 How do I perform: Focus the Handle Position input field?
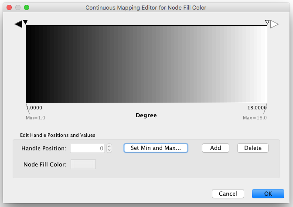[x=87, y=148]
